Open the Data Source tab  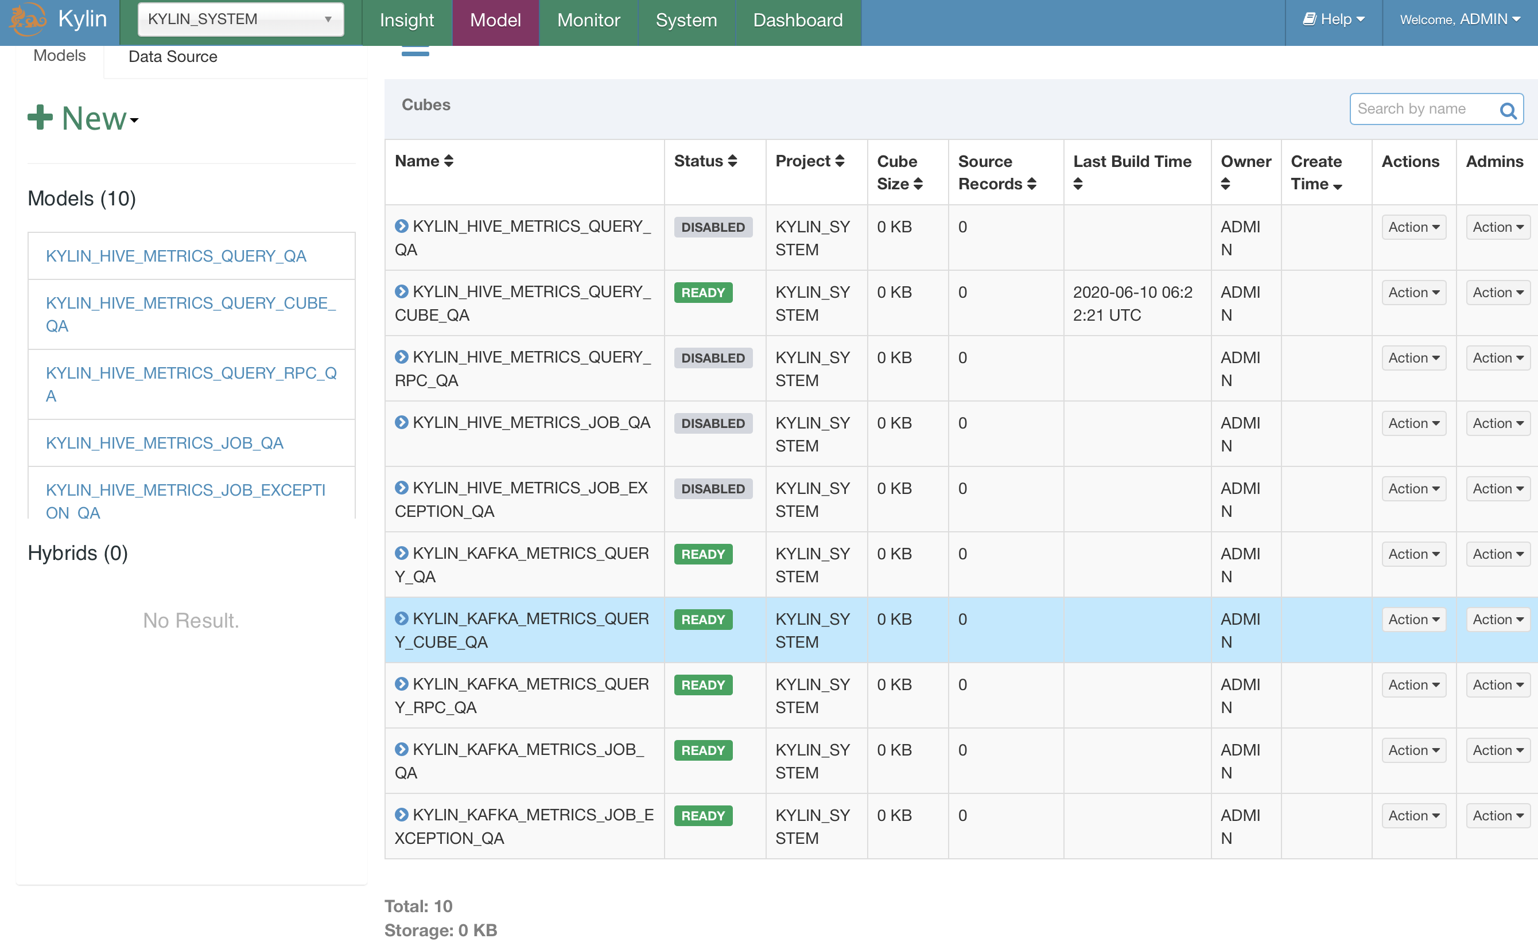coord(173,57)
